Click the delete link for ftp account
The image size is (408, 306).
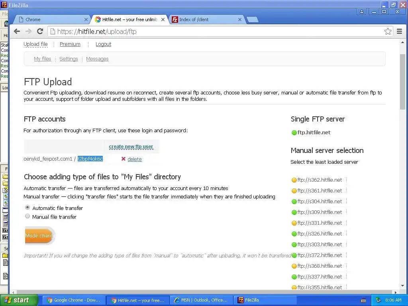[135, 159]
